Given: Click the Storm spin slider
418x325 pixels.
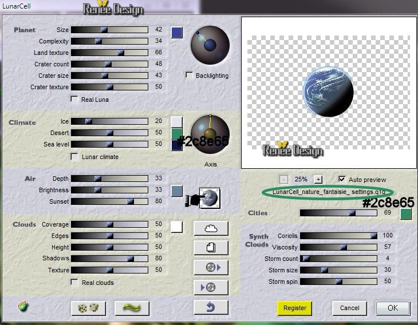Looking at the screenshot, I should (338, 282).
